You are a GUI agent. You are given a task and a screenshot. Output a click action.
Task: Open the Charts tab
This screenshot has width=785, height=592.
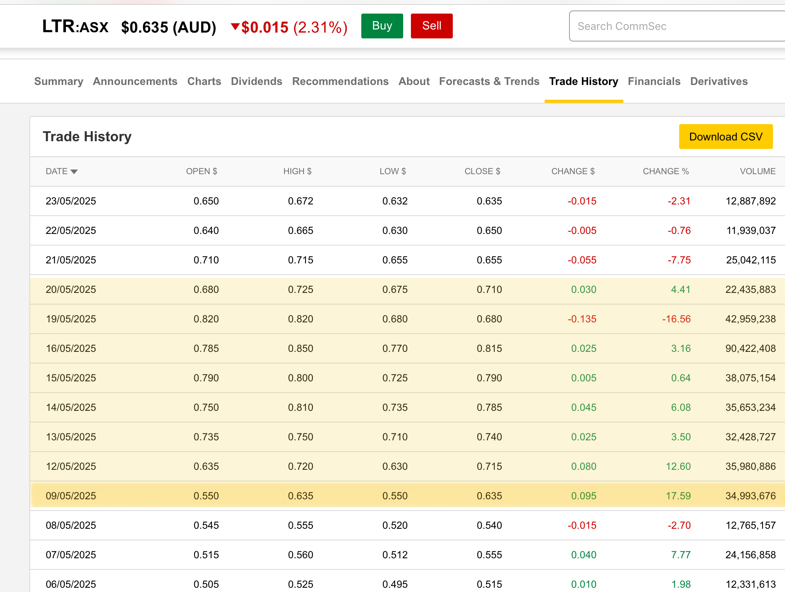tap(204, 81)
